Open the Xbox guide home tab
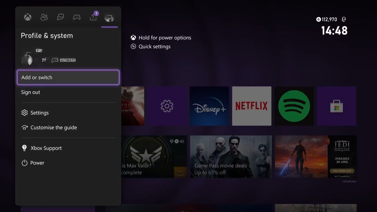 [x=27, y=17]
